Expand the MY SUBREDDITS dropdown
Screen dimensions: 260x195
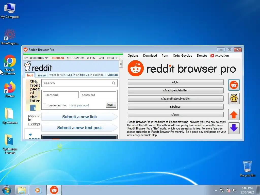36,58
